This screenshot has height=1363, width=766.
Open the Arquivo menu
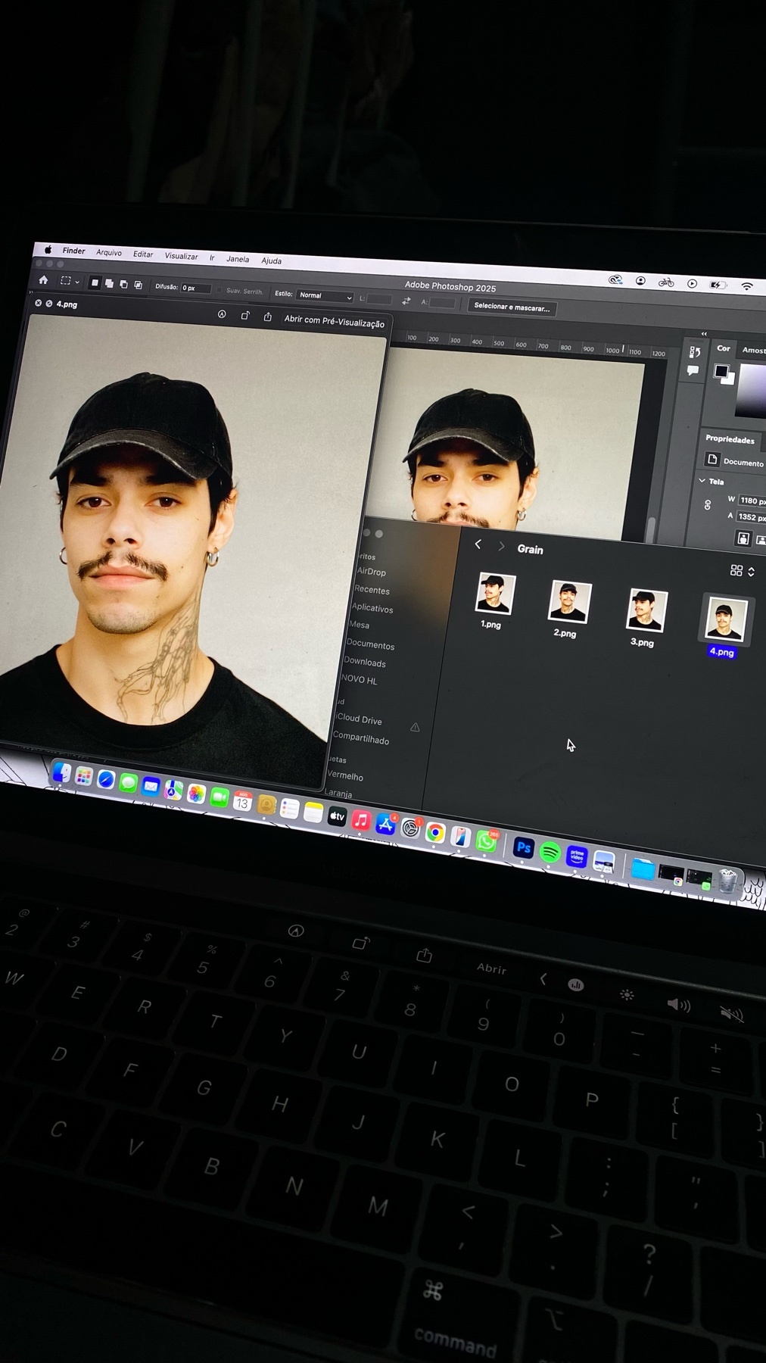[x=109, y=252]
